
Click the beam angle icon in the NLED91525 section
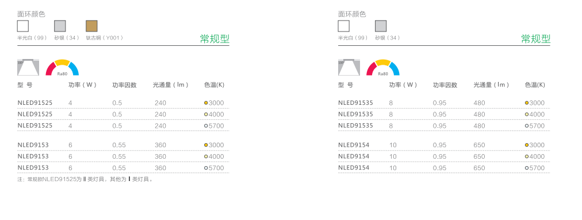tap(28, 67)
